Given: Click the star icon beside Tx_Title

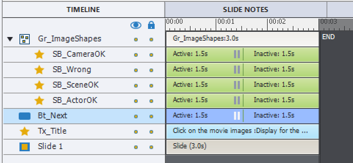Looking at the screenshot, I should pyautogui.click(x=25, y=131).
